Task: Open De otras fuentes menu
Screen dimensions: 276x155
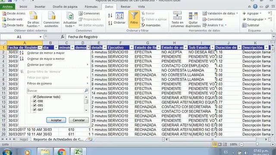Action: [33, 19]
